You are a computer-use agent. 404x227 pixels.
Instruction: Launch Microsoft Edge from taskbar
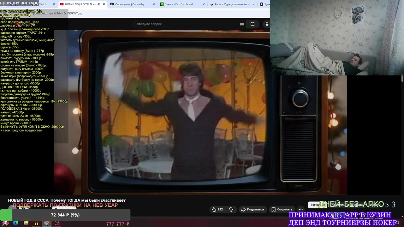(x=16, y=223)
